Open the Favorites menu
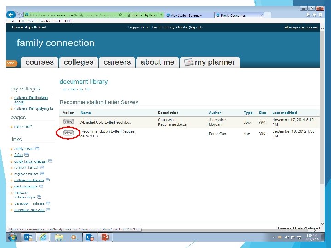Viewport: 331px width, 248px height. pyautogui.click(x=44, y=21)
